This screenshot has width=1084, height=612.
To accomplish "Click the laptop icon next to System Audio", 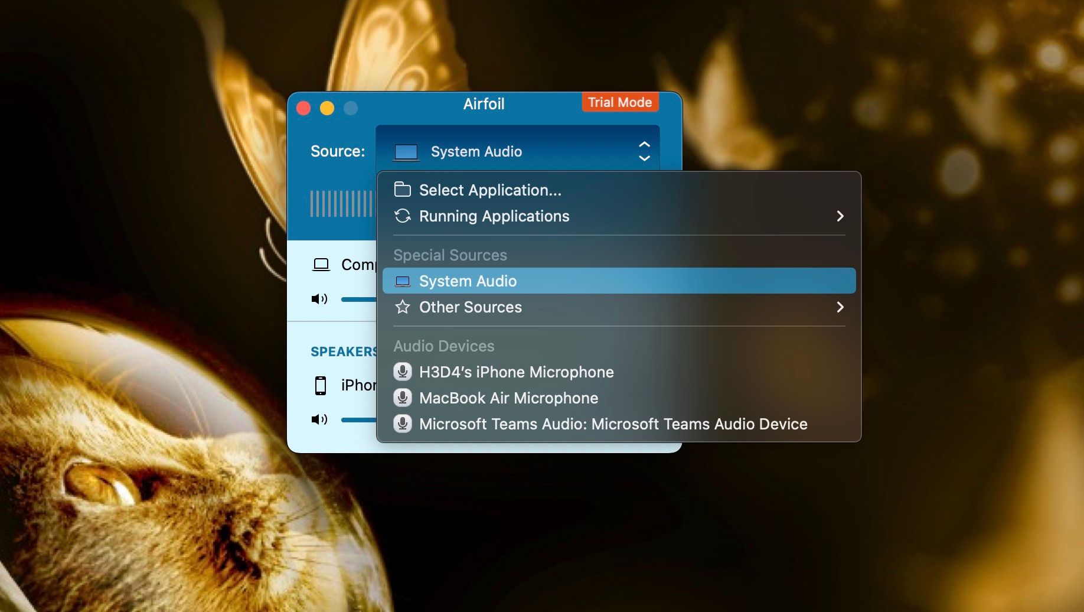I will click(403, 281).
